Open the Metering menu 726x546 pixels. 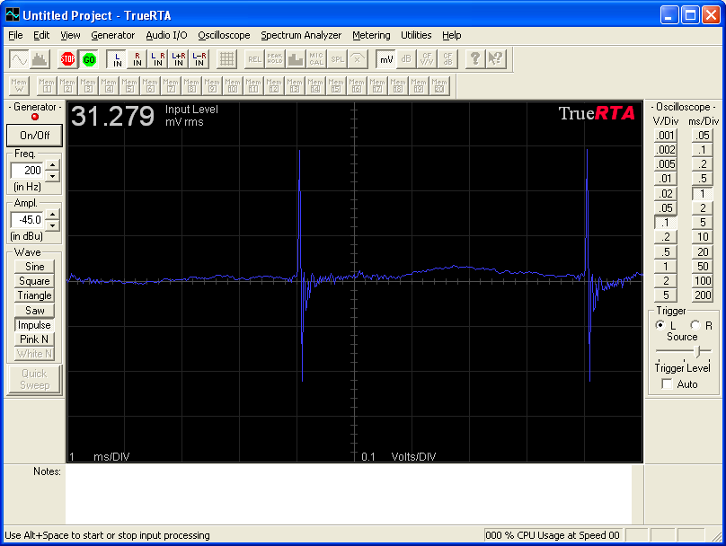(x=371, y=35)
